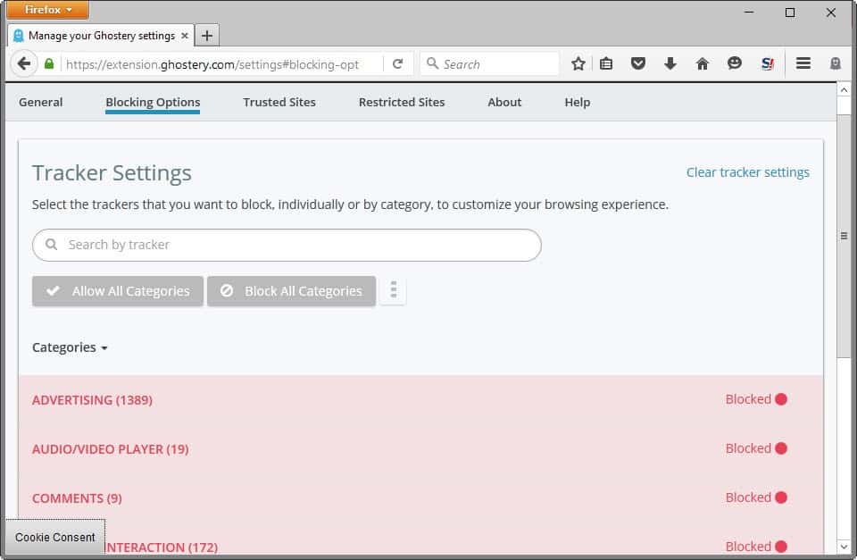Open the three-dot more options button

tap(394, 290)
